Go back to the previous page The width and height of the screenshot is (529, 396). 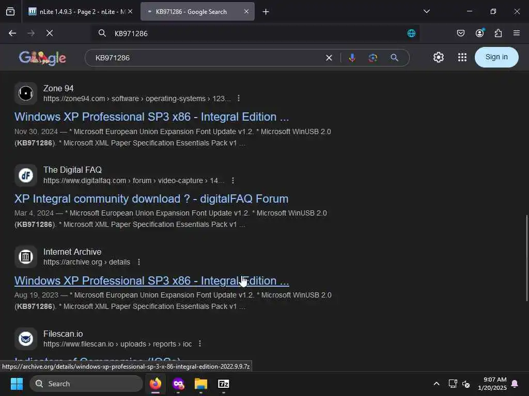(12, 33)
